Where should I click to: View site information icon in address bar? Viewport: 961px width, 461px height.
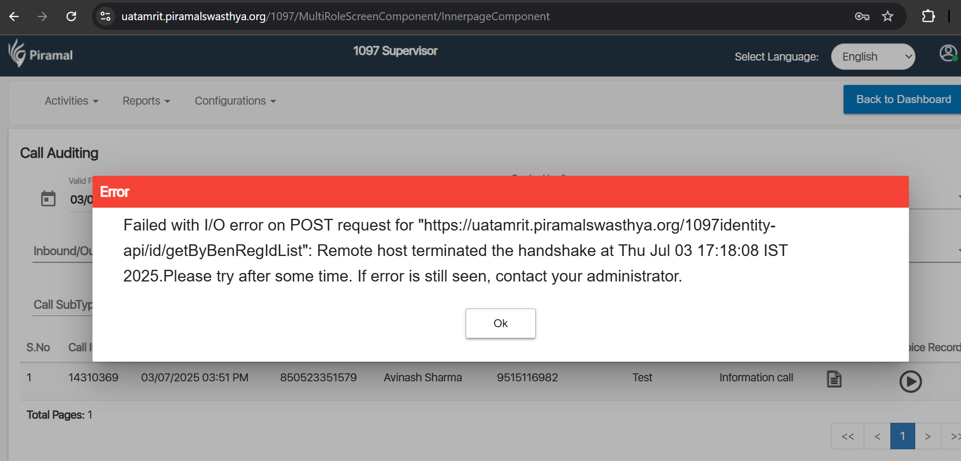point(105,16)
